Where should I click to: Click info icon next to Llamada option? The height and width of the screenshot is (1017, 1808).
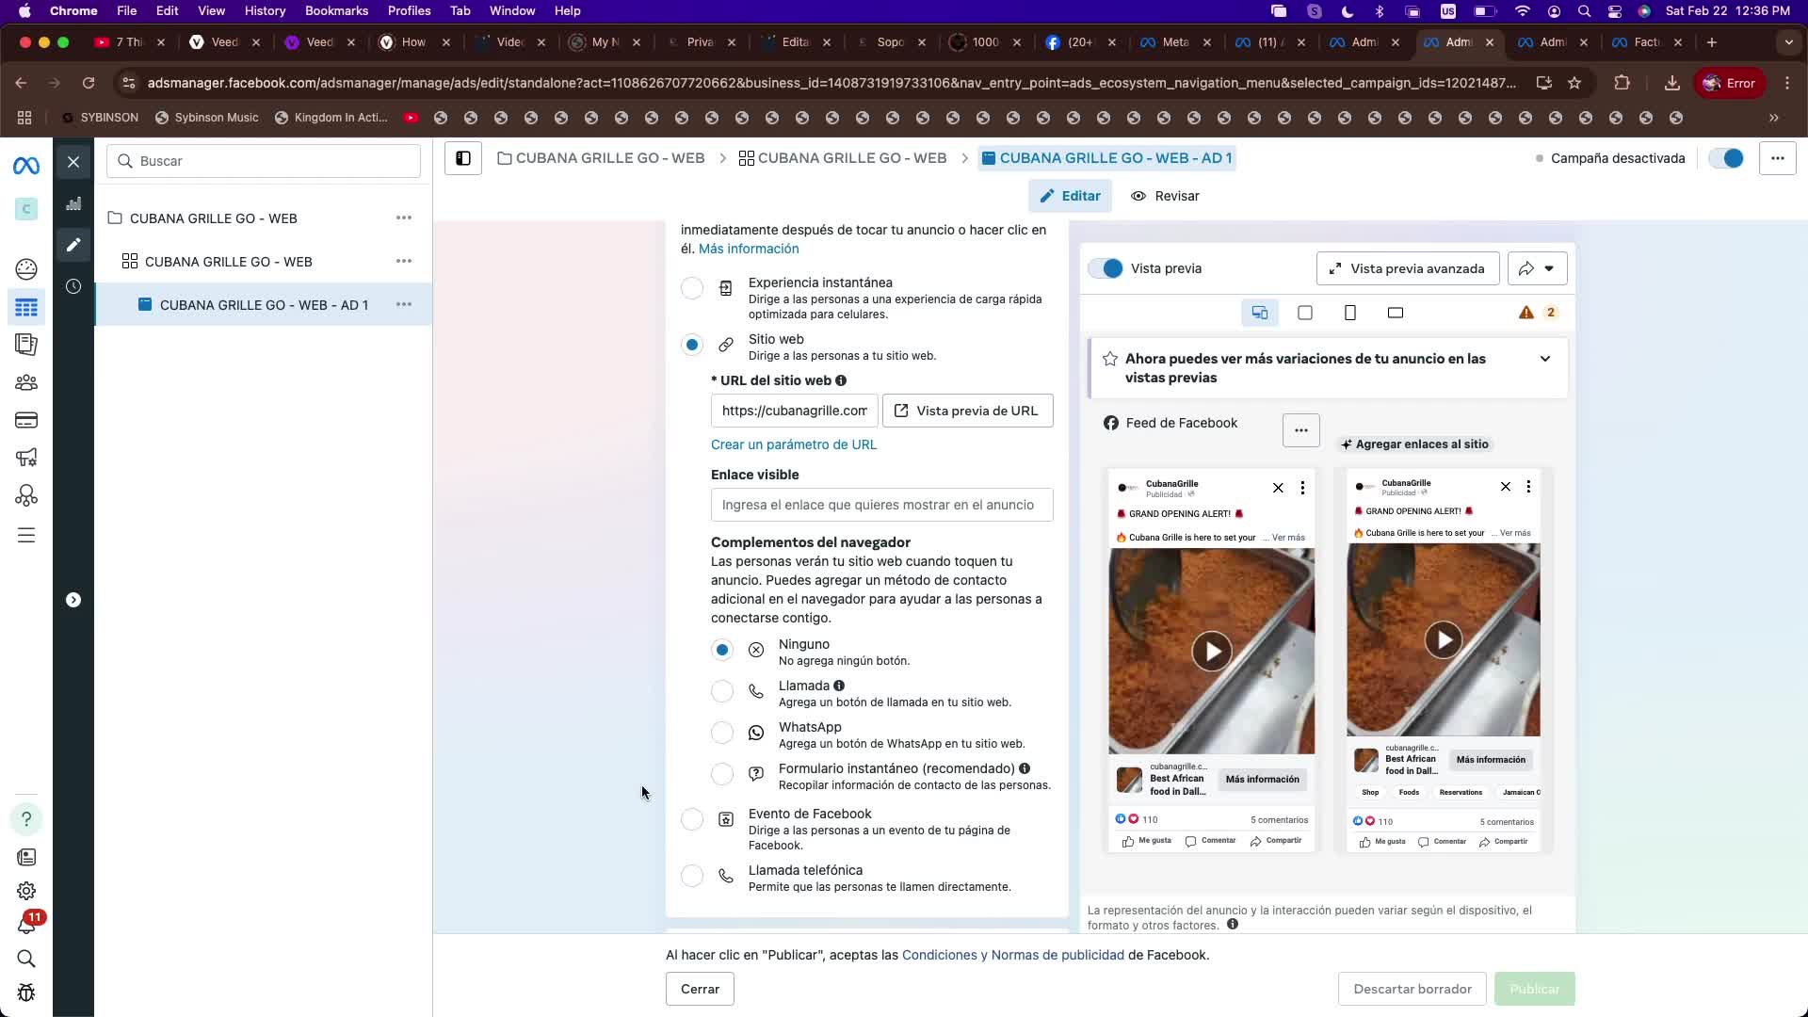coord(839,686)
